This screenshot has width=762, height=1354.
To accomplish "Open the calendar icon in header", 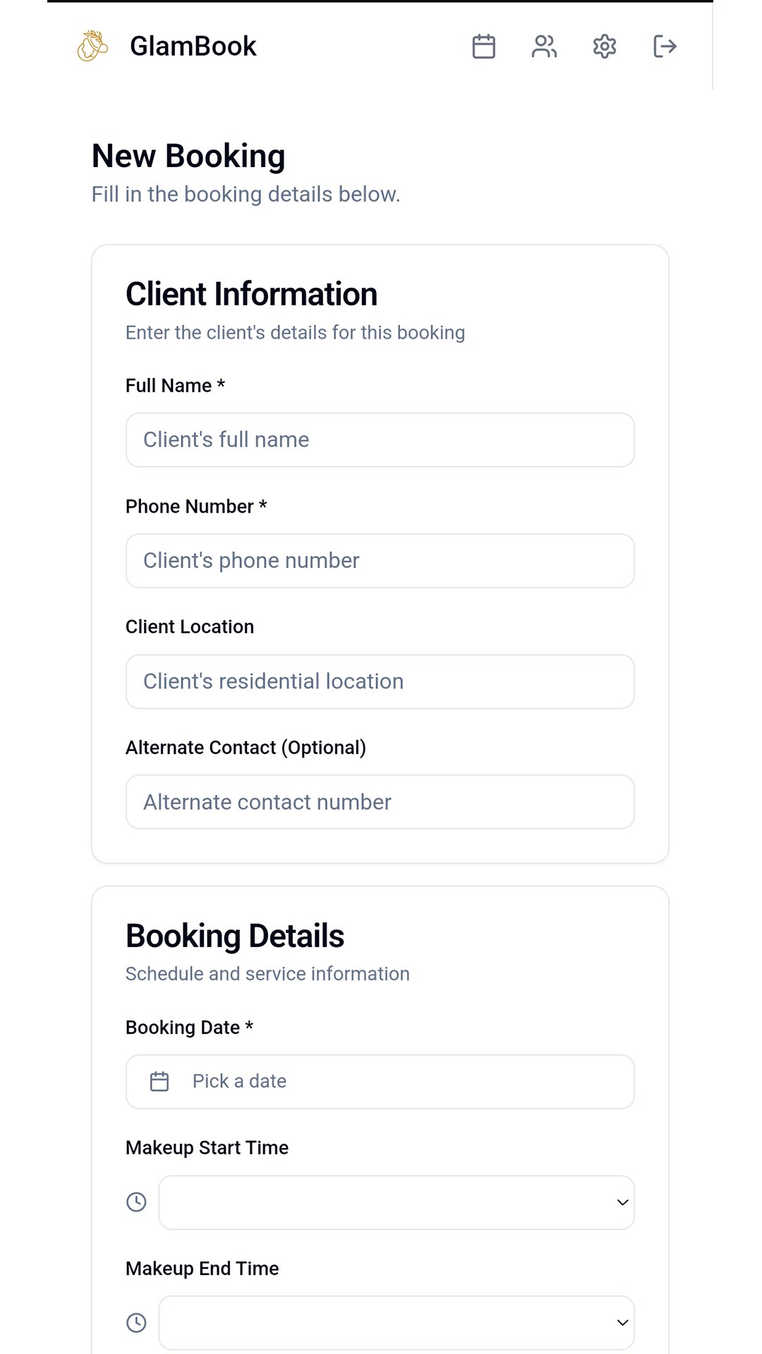I will [x=483, y=47].
